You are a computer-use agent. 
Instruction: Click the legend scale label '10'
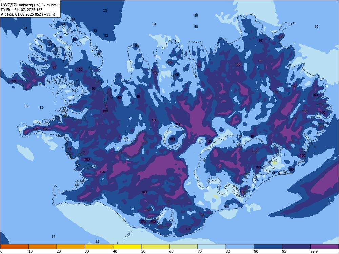point(31,251)
